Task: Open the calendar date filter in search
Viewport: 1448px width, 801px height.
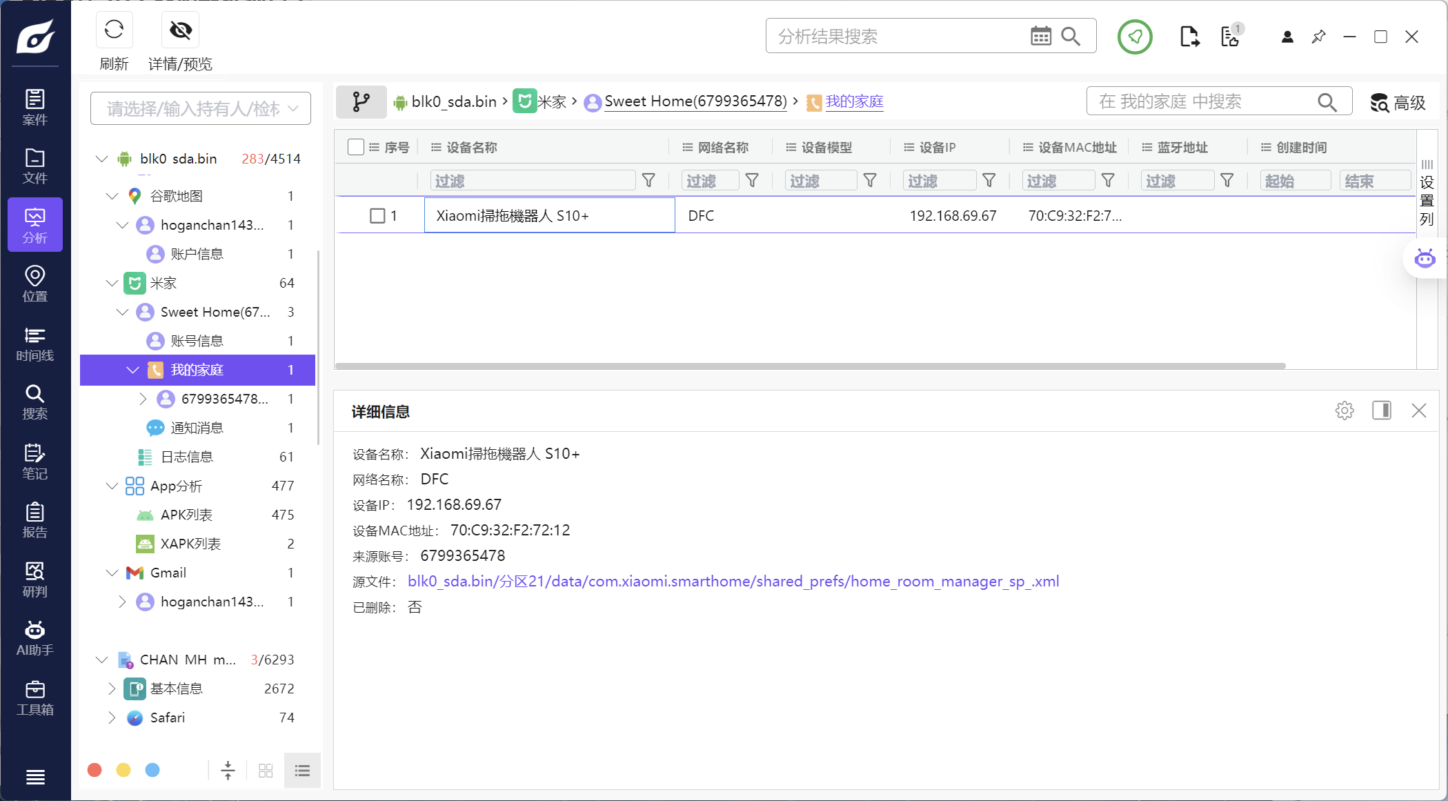Action: click(x=1040, y=36)
